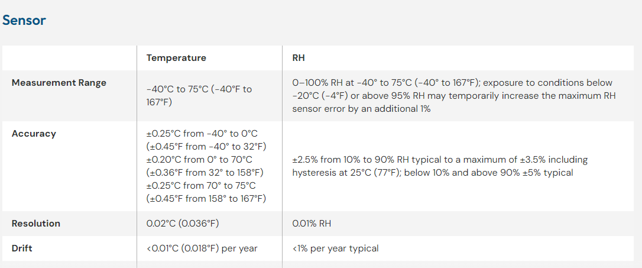642x268 pixels.
Task: Click the Resolution row label
Action: (x=36, y=224)
